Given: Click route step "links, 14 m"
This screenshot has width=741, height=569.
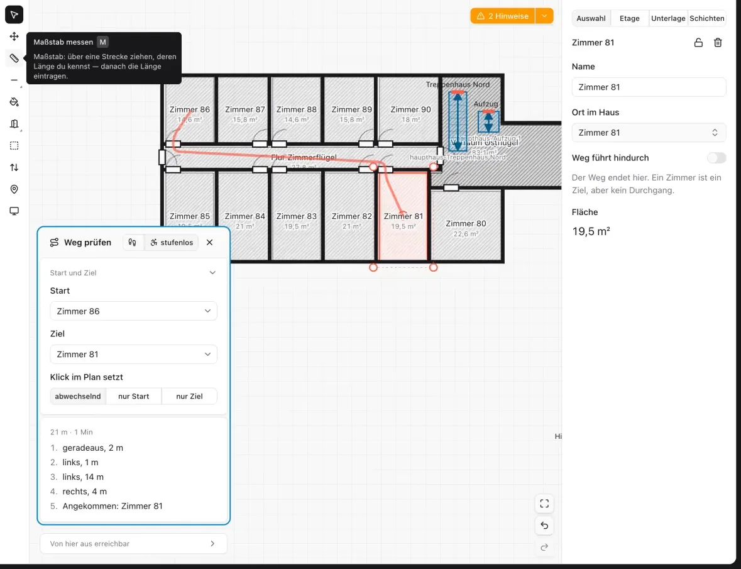Looking at the screenshot, I should coord(83,477).
